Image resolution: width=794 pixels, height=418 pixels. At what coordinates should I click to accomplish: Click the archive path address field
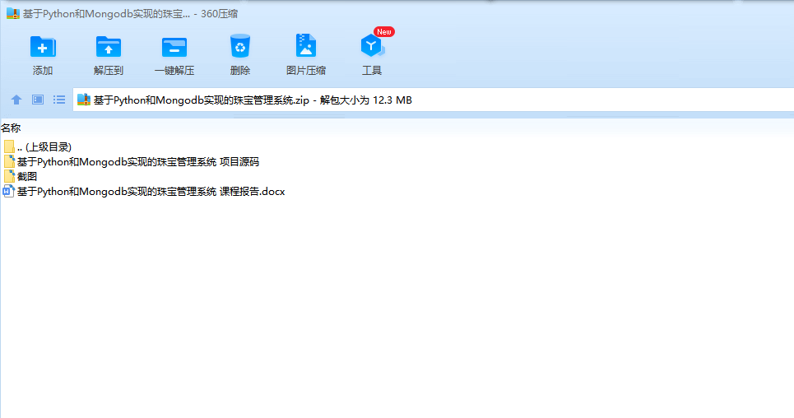pyautogui.click(x=433, y=100)
